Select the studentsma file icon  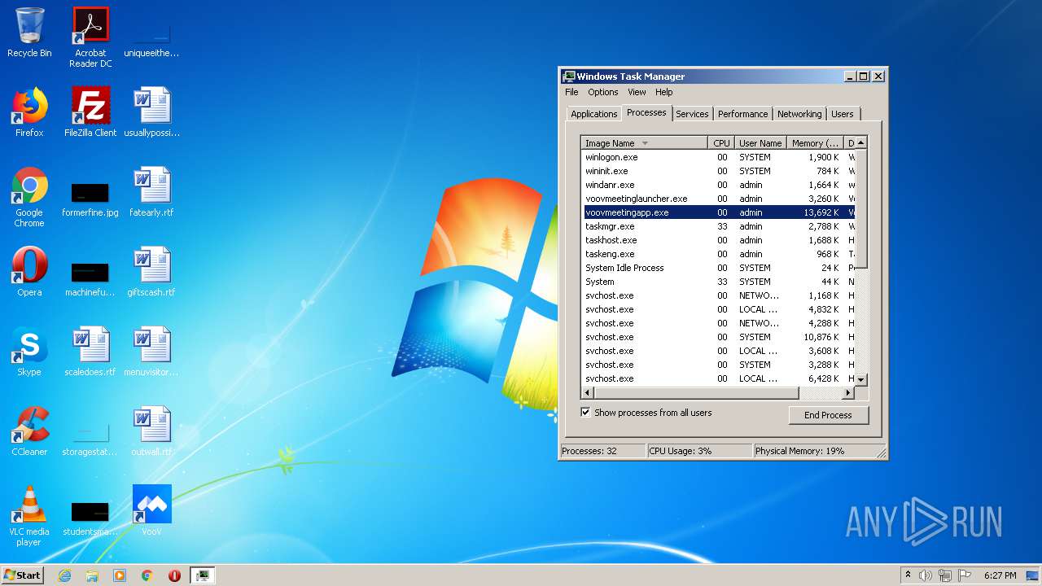point(90,516)
